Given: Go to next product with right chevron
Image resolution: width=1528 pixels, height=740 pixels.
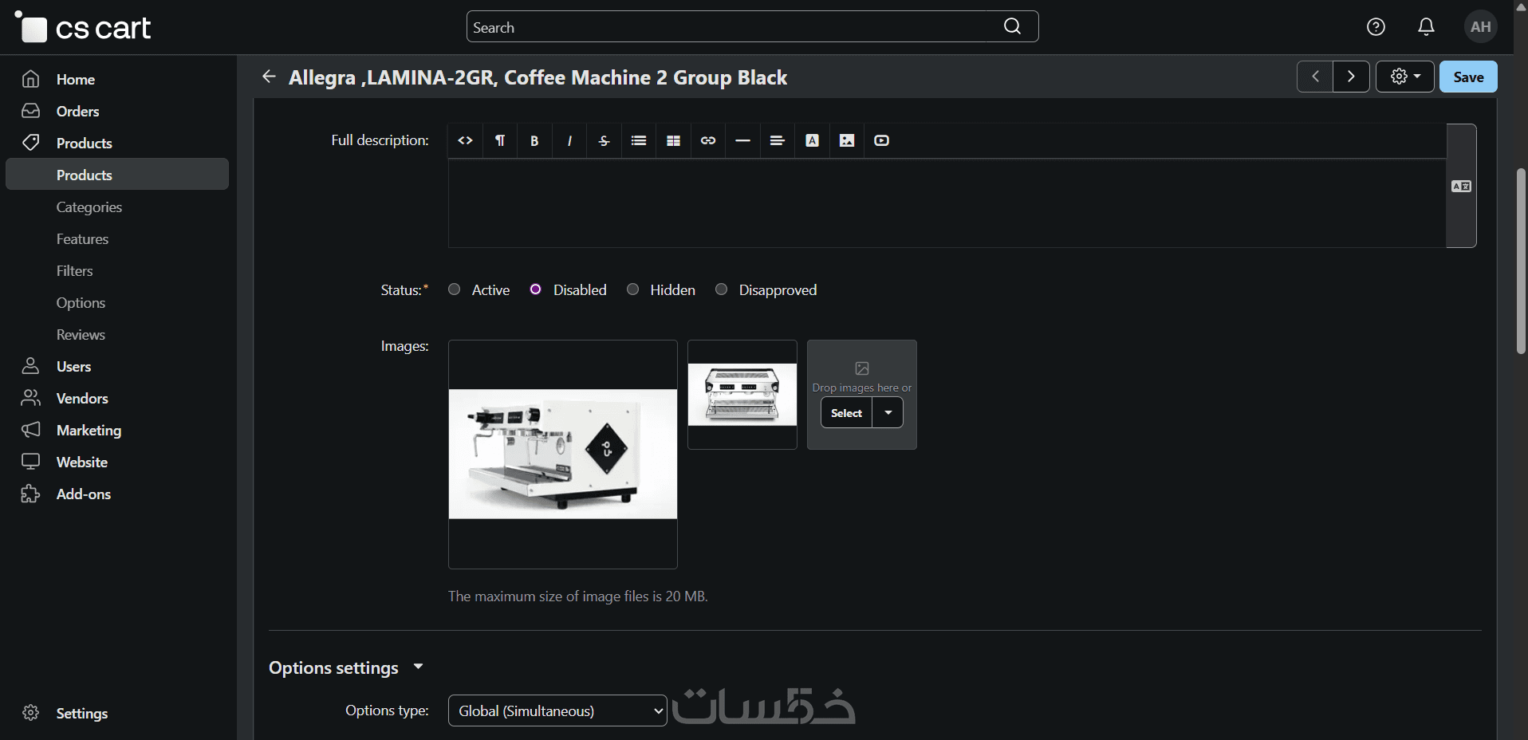Looking at the screenshot, I should [1352, 77].
